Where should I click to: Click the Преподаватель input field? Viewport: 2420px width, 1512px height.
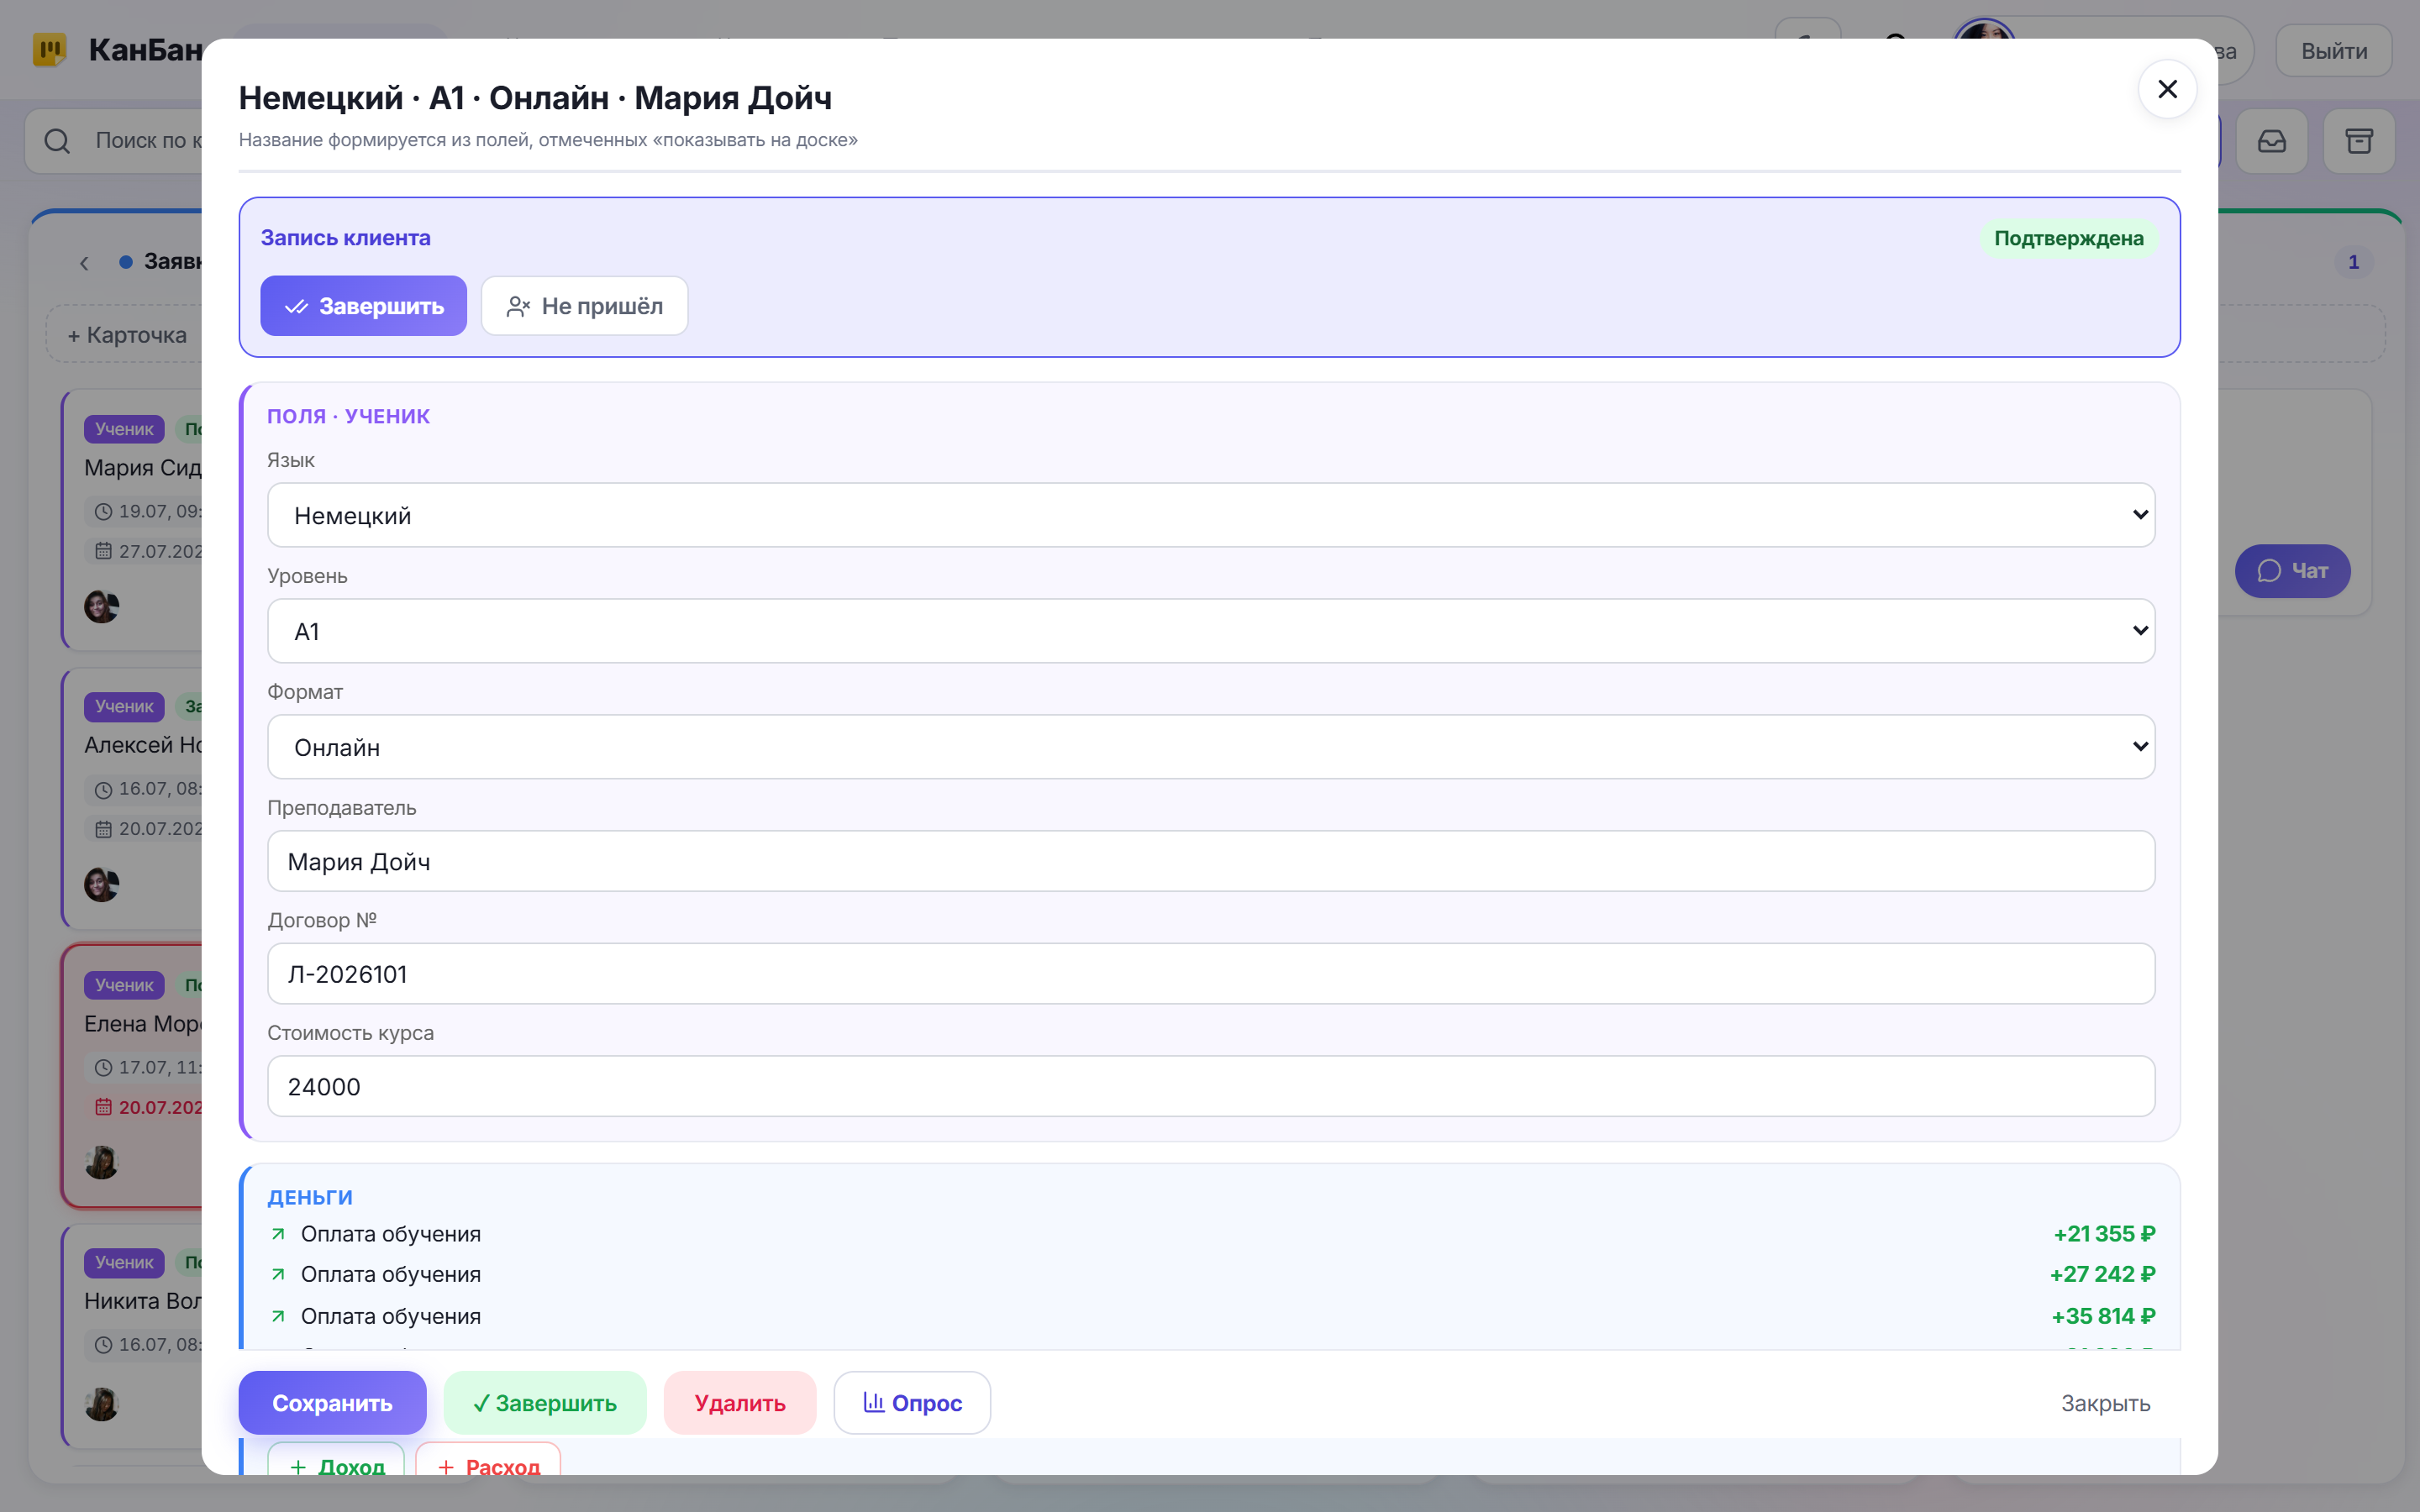[1210, 861]
